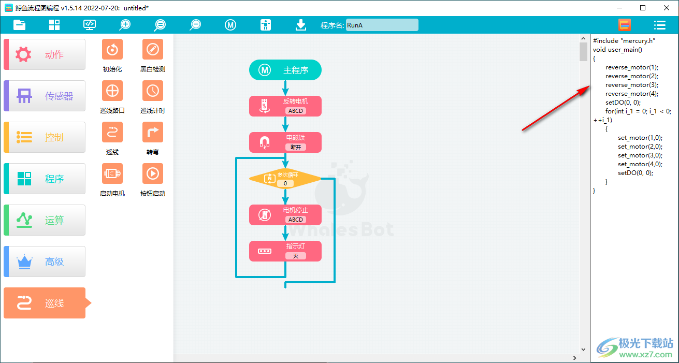This screenshot has width=679, height=363.
Task: Click the 多次循环 loop diamond block
Action: pos(285,179)
